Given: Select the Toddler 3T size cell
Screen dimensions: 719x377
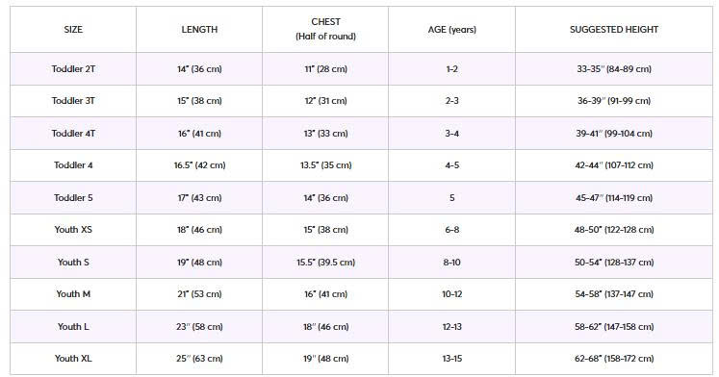Looking at the screenshot, I should coord(73,101).
